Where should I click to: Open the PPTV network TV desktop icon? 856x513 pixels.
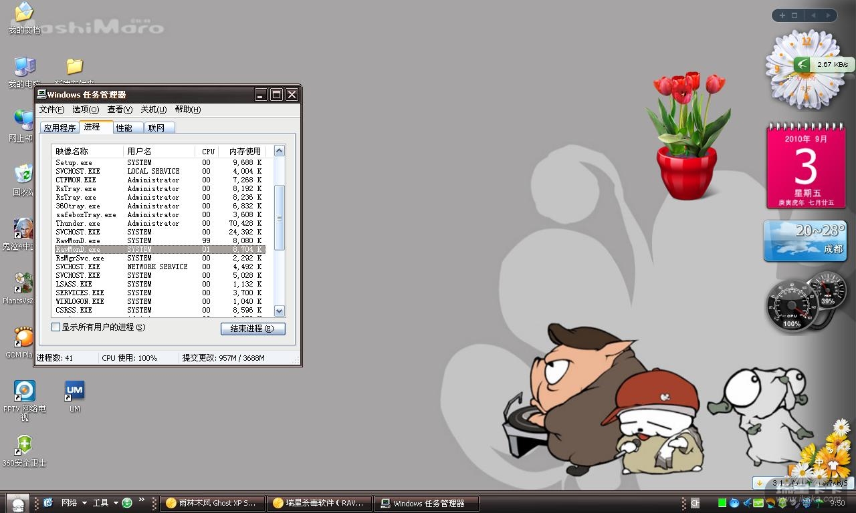pyautogui.click(x=25, y=399)
